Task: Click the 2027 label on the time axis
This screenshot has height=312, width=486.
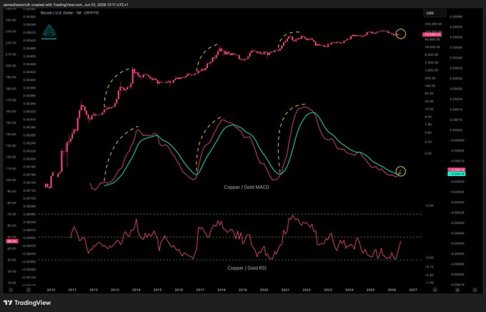Action: point(413,290)
